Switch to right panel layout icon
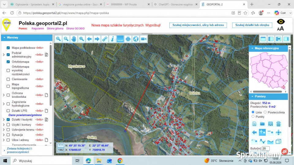This screenshot has height=165, width=294. pos(286,39)
